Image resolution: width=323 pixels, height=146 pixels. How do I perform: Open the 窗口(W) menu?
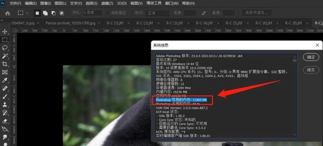172,3
